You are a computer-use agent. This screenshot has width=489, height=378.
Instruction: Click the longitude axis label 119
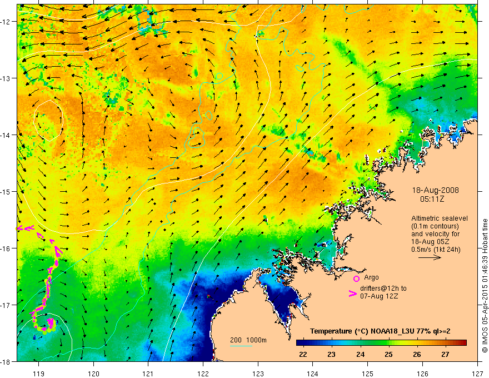(x=39, y=374)
